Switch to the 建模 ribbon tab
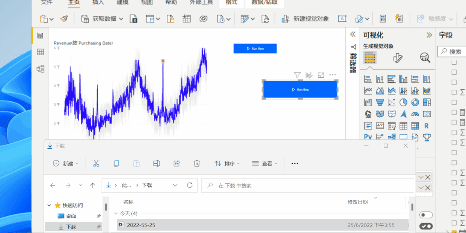466x233 pixels. [x=122, y=3]
